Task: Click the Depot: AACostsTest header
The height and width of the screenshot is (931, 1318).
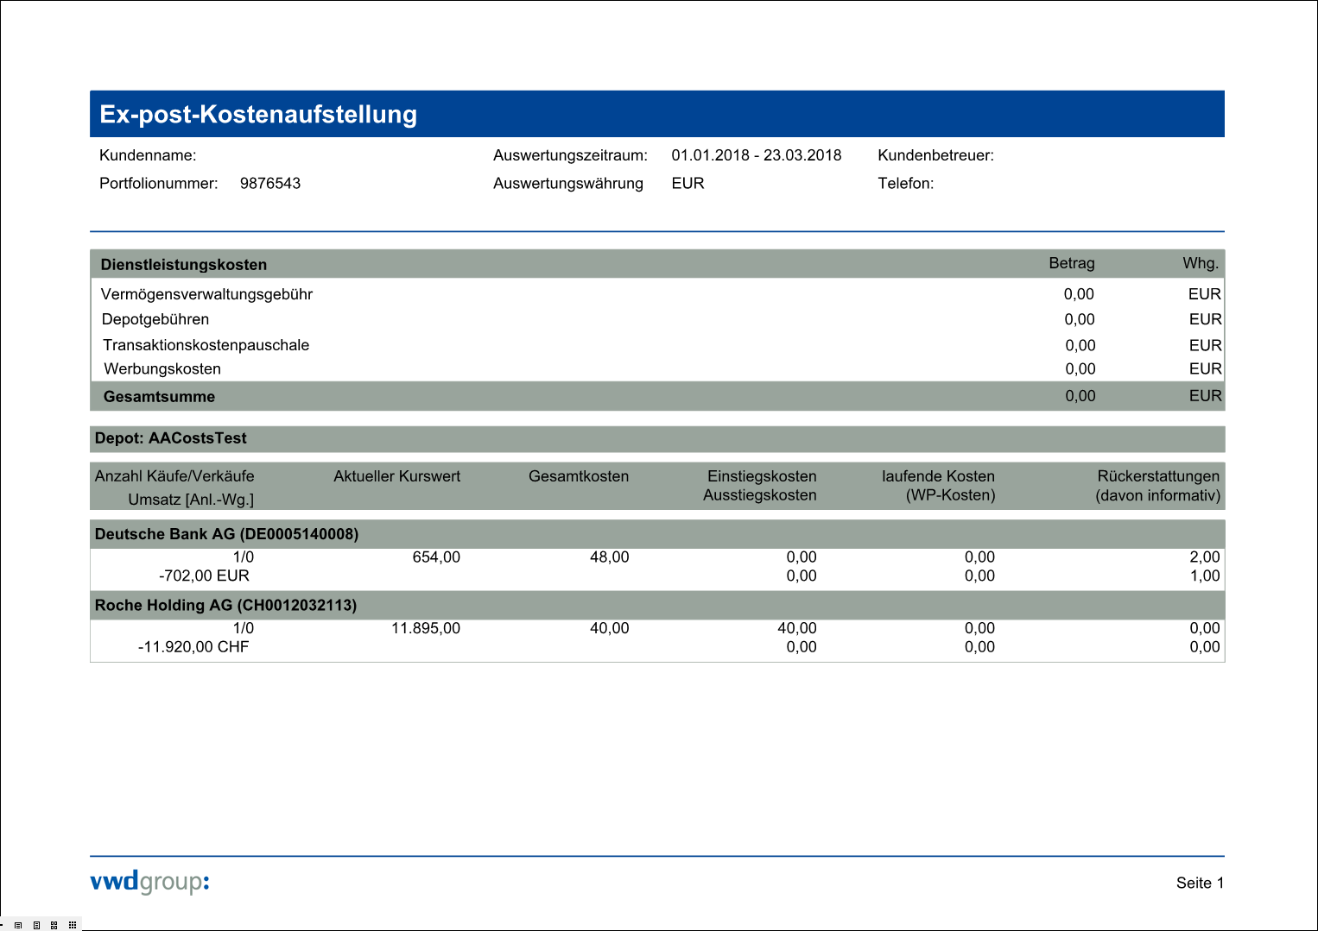Action: 171,438
